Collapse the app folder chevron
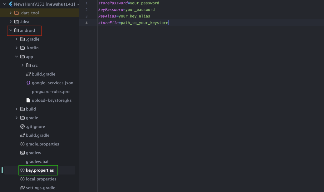This screenshot has height=192, width=324. pyautogui.click(x=17, y=57)
